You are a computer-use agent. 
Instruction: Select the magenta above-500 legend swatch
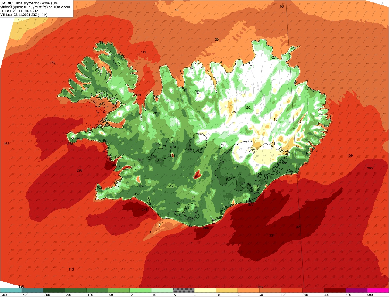(378, 291)
